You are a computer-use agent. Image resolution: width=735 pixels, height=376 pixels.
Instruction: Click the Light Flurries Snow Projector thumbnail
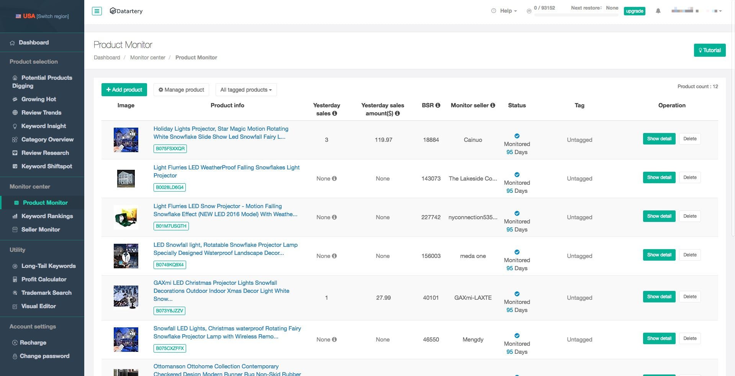point(126,217)
